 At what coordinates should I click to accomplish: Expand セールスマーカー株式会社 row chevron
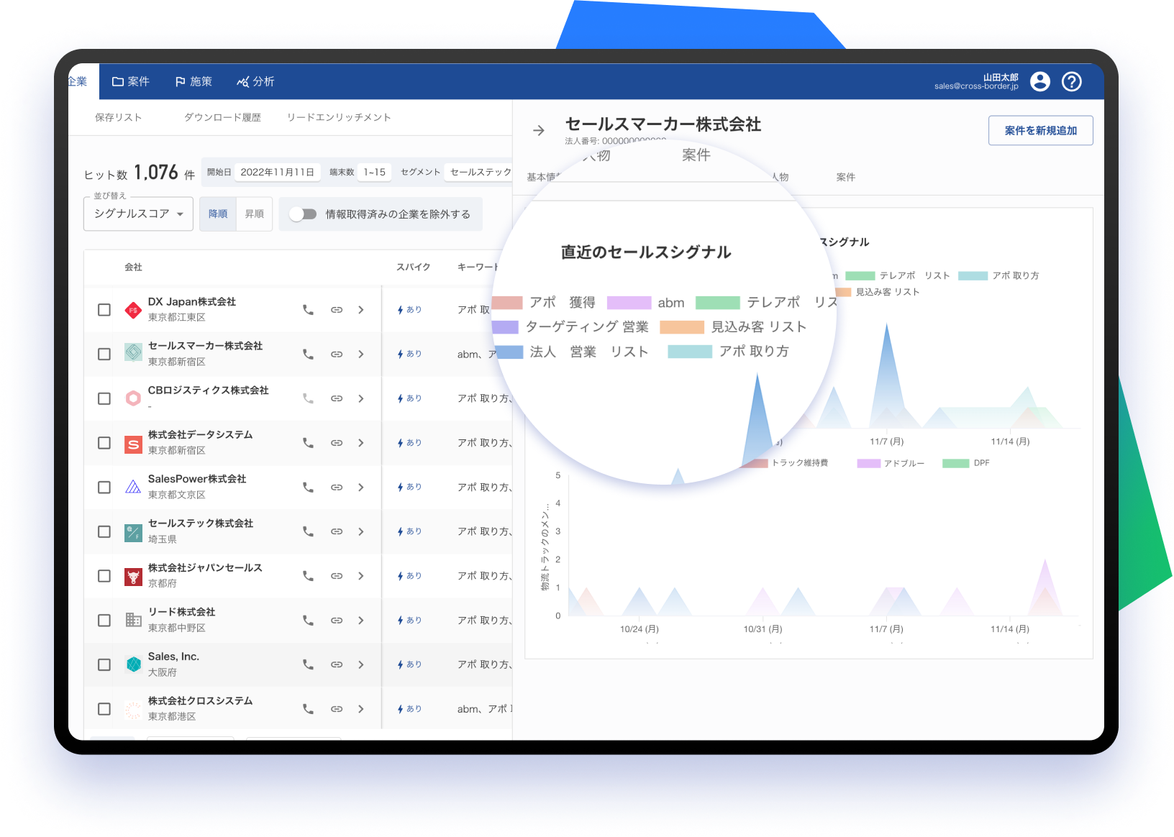361,355
